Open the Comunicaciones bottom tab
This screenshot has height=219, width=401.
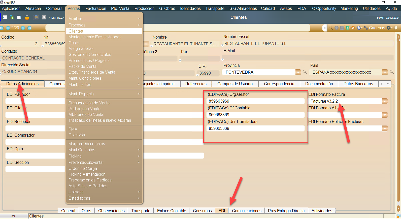[x=247, y=211]
